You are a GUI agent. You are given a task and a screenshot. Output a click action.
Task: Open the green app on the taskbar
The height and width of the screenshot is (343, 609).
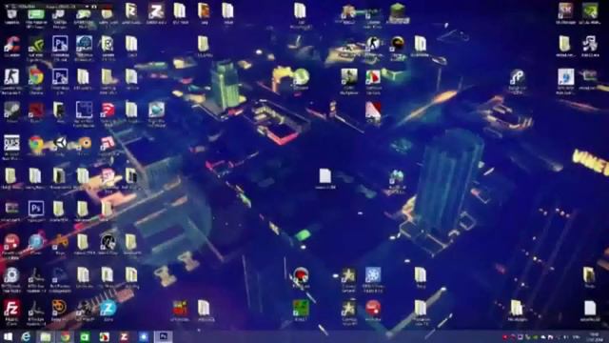85,336
